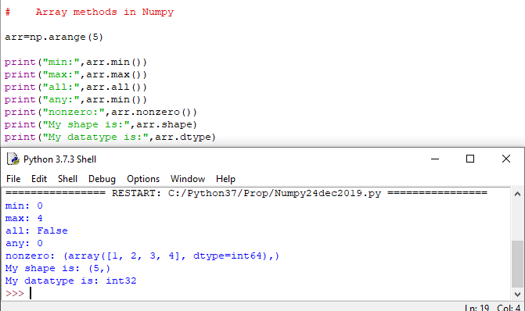
Task: Click the 'My shape is: (5,)' output
Action: click(58, 268)
